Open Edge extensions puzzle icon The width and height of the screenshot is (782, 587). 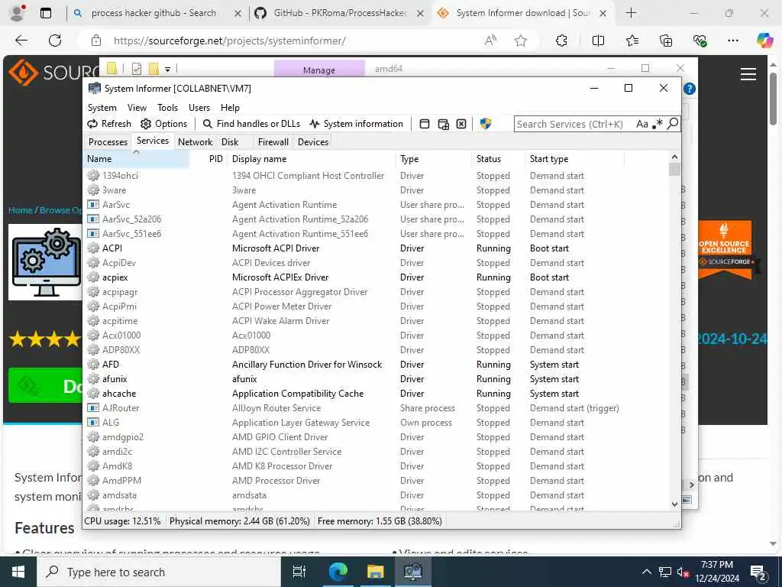561,41
